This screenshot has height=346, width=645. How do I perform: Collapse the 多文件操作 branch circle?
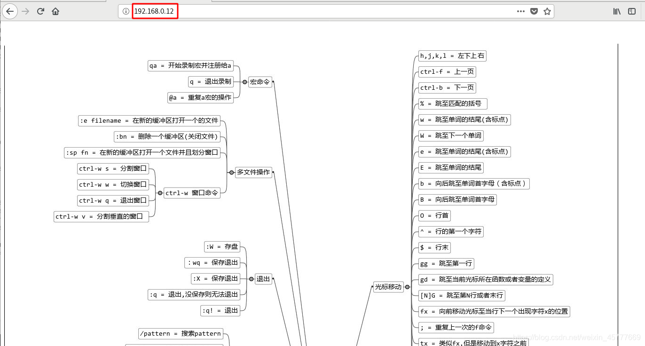pos(231,173)
